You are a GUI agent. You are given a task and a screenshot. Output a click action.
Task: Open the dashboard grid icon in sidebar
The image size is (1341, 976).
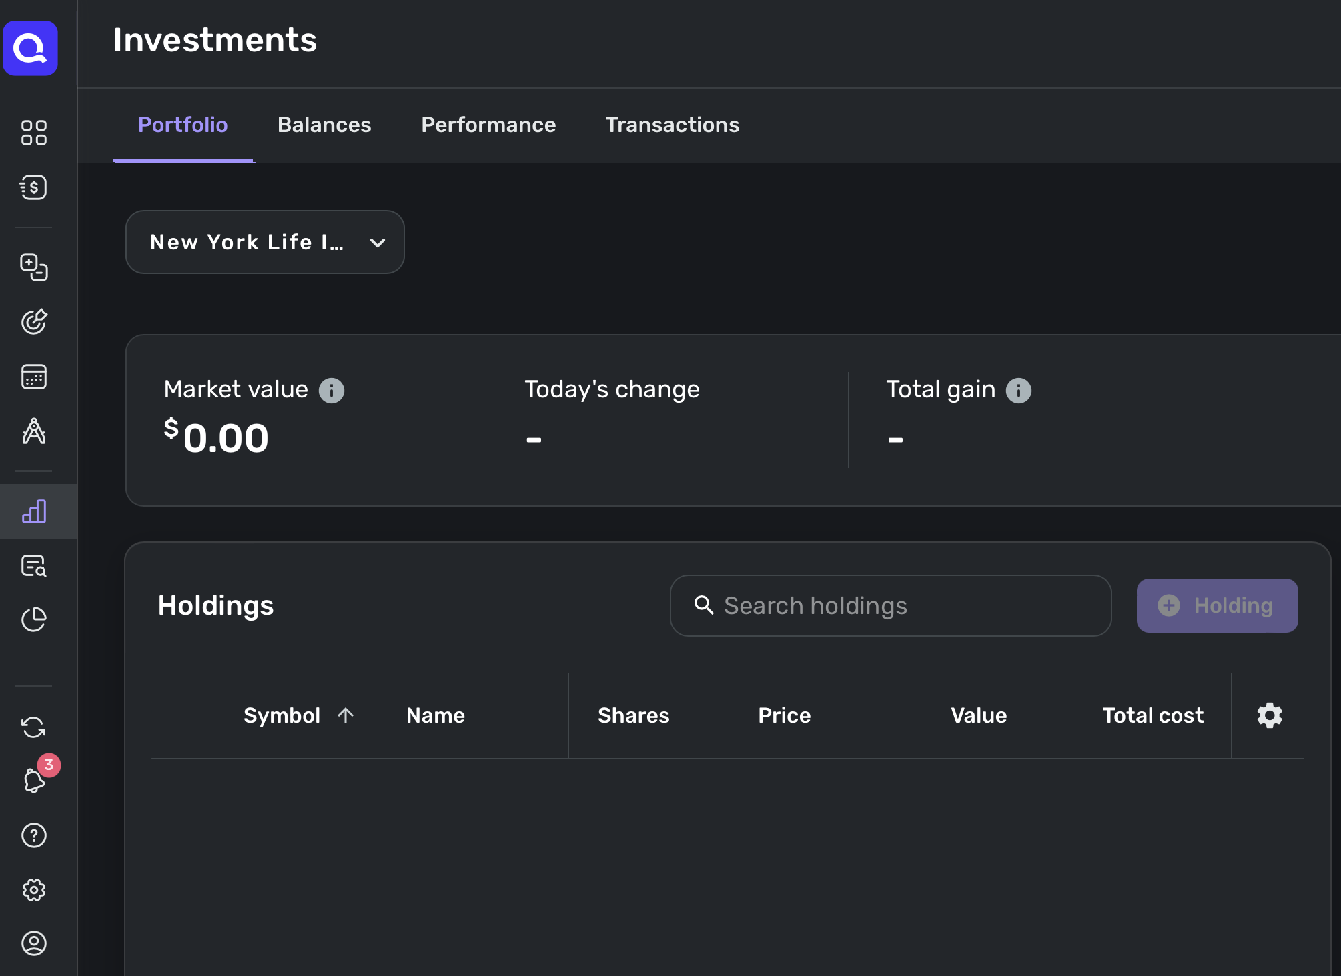tap(33, 133)
